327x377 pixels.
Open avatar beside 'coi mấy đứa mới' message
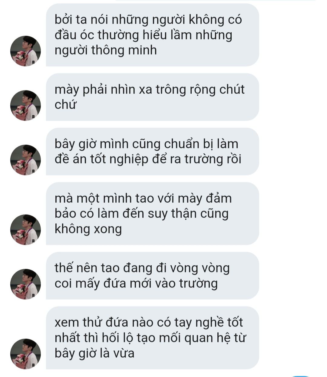pyautogui.click(x=25, y=284)
